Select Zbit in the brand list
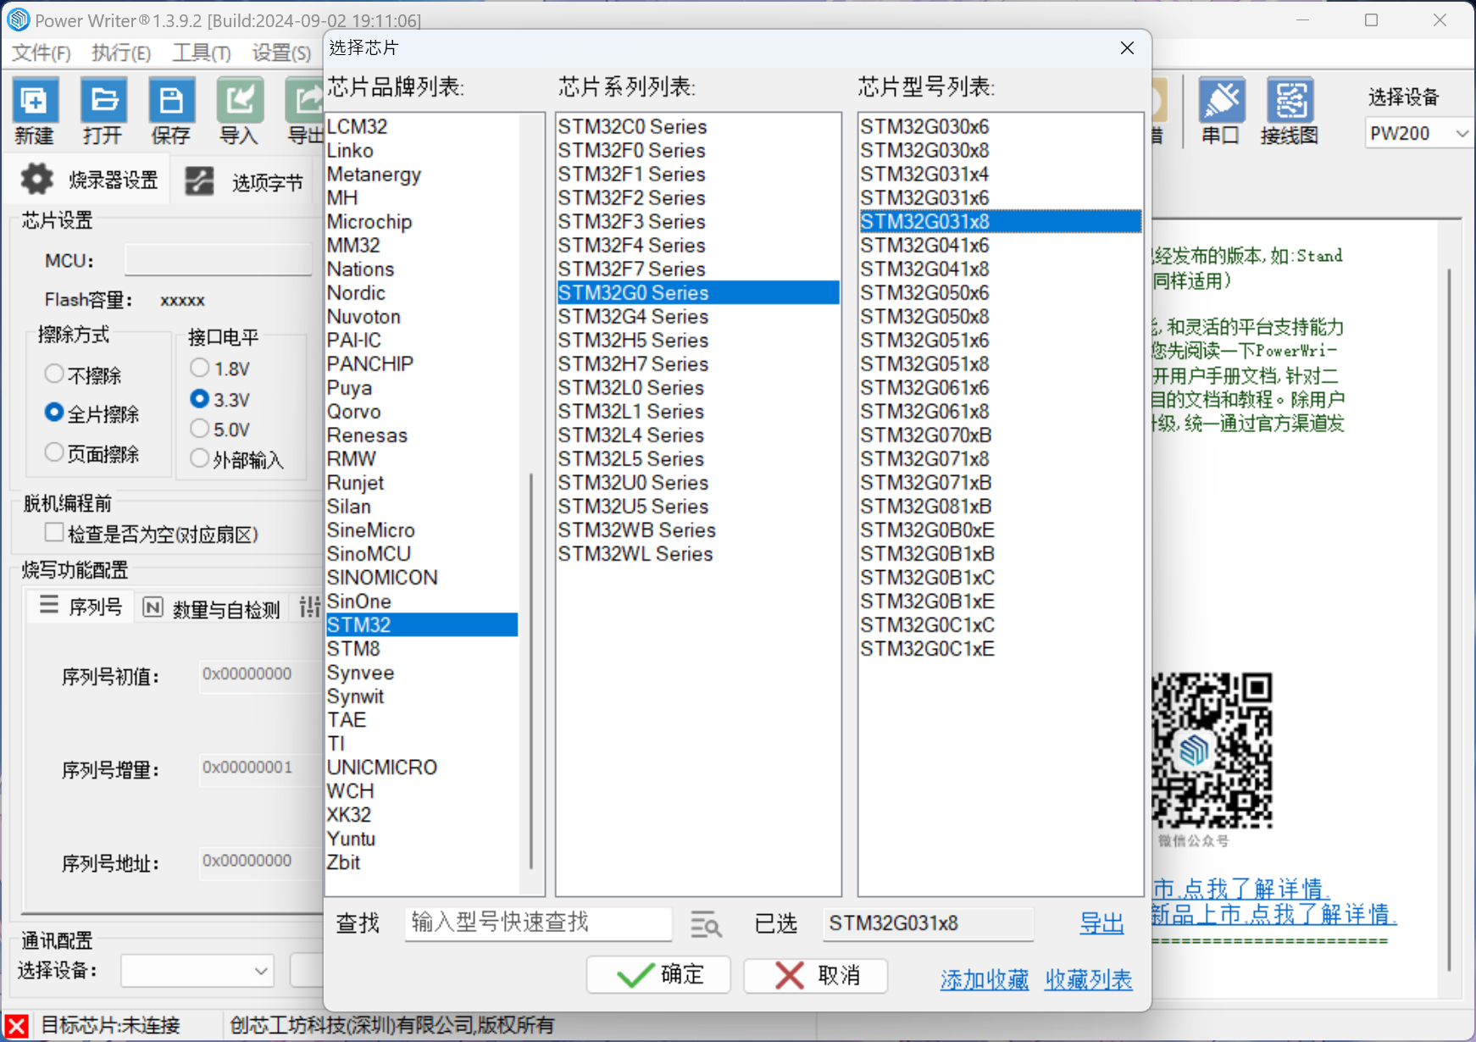1476x1042 pixels. coord(422,862)
